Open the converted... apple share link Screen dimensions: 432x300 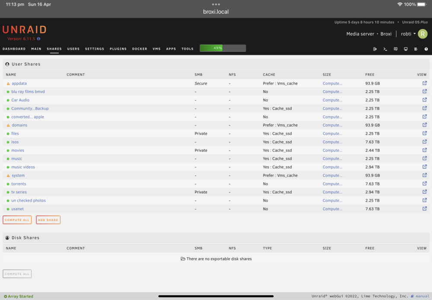[x=28, y=117]
